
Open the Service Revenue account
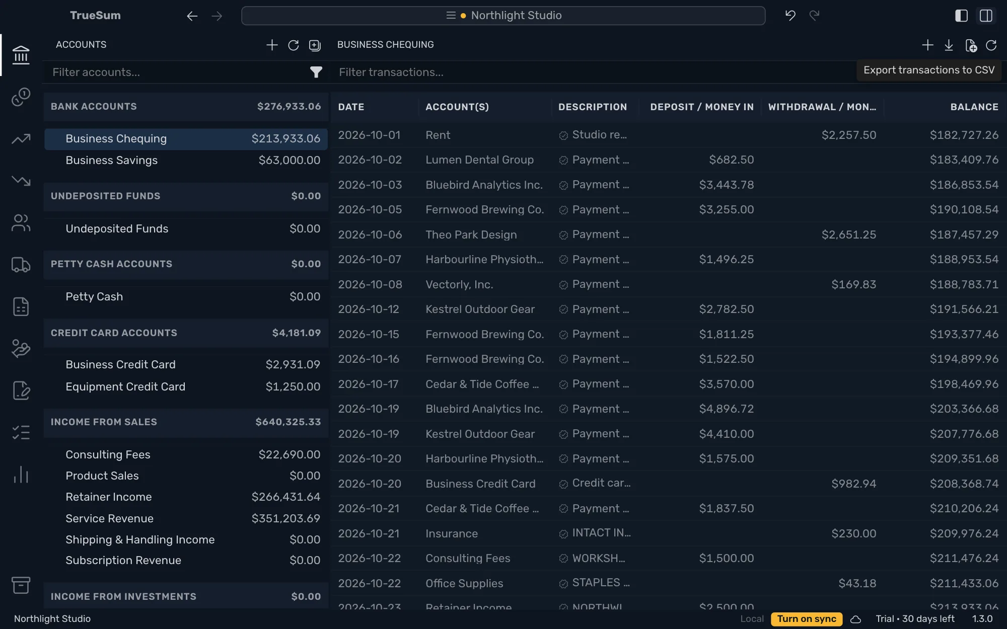[x=186, y=519]
